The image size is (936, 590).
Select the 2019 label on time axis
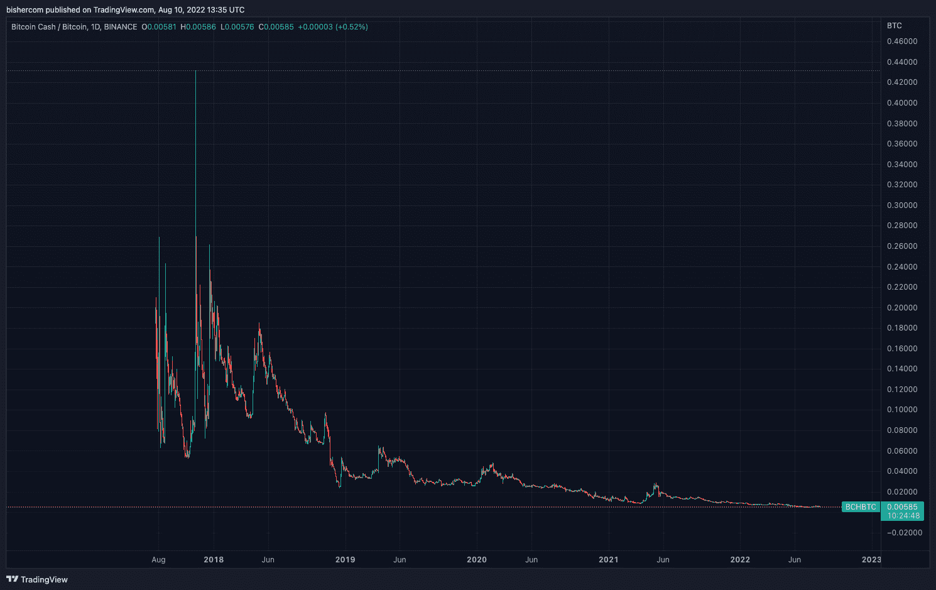tap(345, 560)
